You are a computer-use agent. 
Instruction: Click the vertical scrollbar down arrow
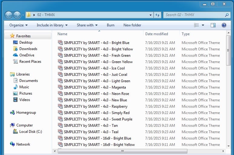[x=228, y=146]
